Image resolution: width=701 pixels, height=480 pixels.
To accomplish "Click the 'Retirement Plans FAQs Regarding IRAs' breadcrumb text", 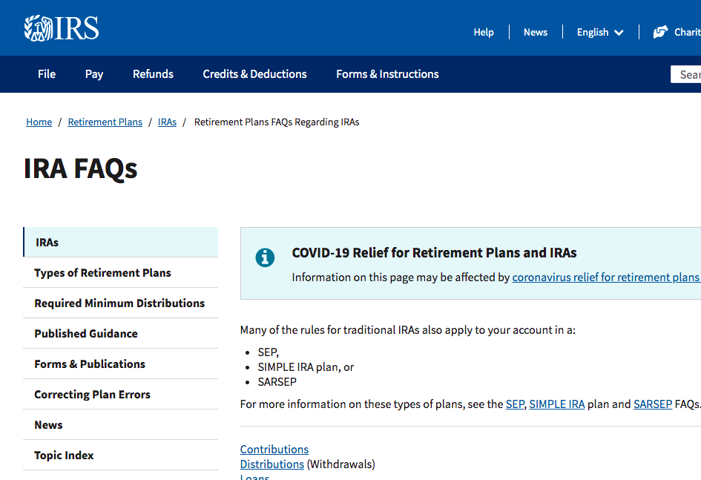I will click(x=277, y=122).
